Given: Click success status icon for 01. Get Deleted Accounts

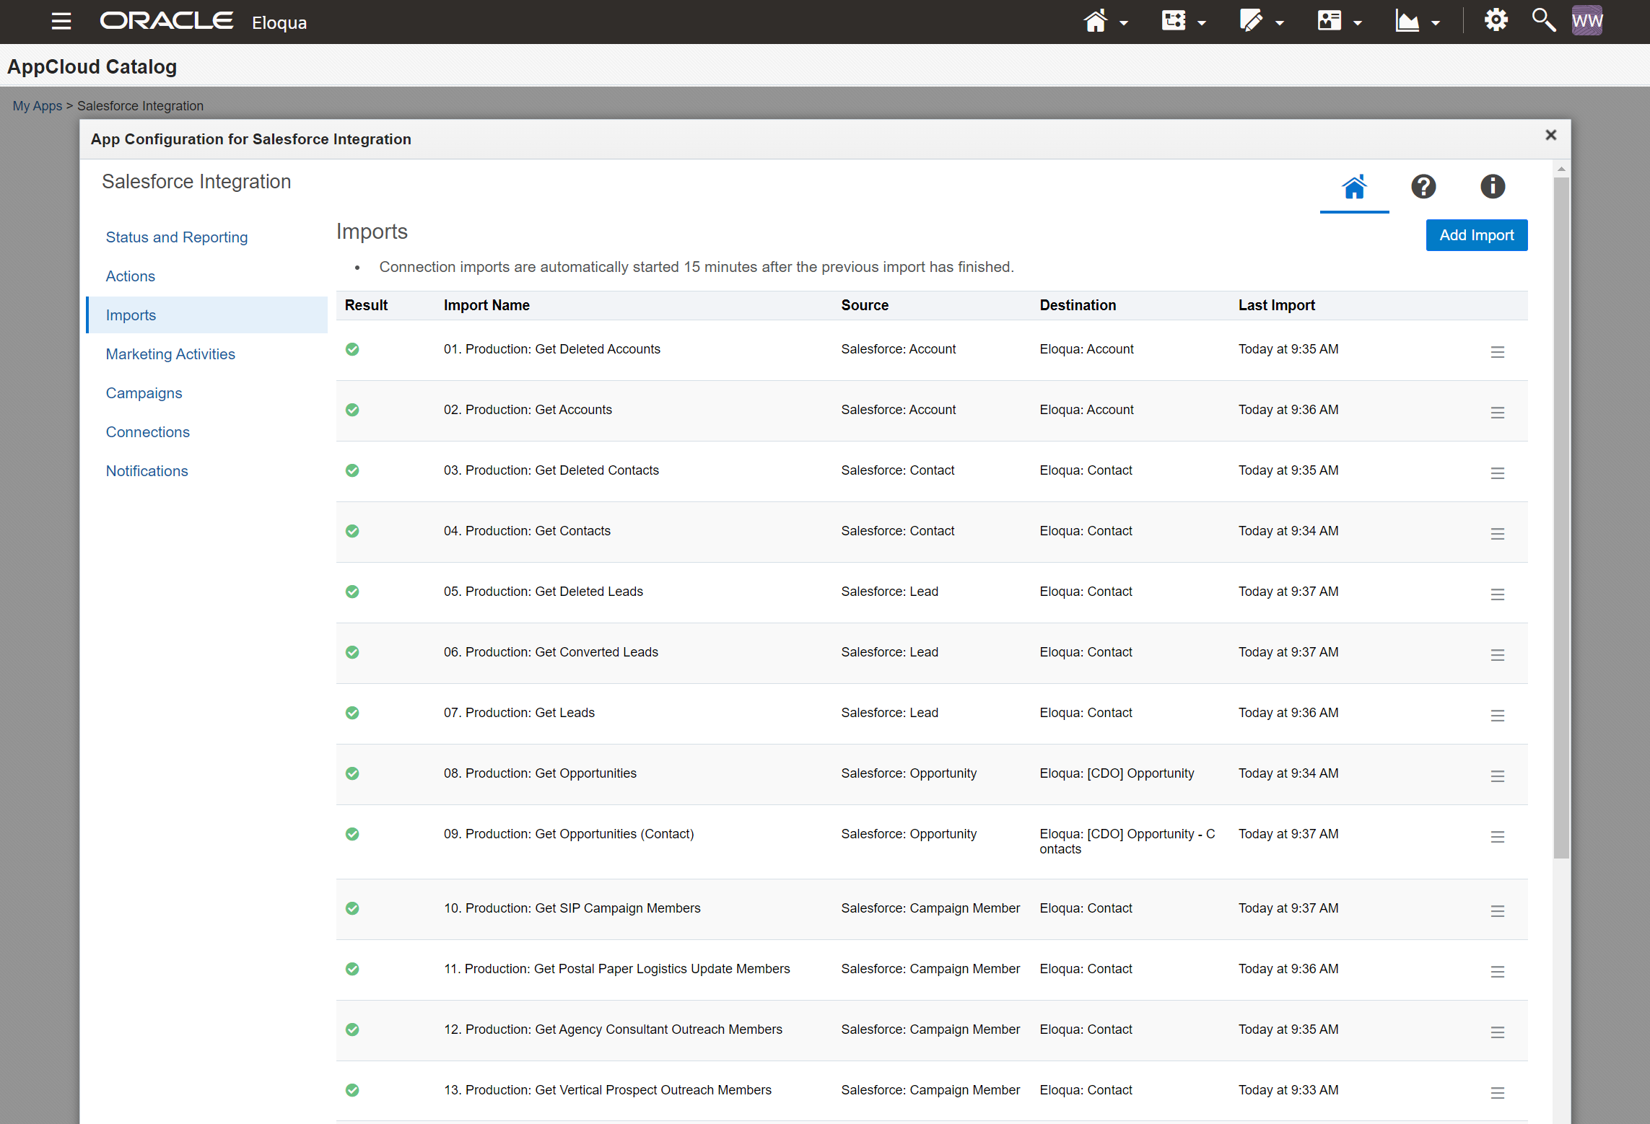Looking at the screenshot, I should 352,349.
